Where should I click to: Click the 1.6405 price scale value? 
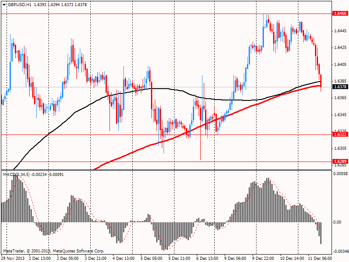pos(340,64)
